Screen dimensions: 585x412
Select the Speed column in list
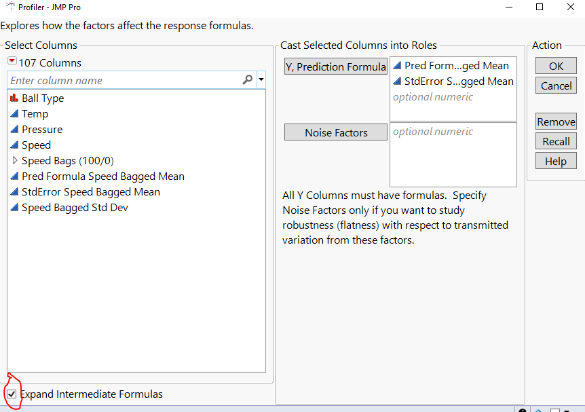(x=36, y=145)
